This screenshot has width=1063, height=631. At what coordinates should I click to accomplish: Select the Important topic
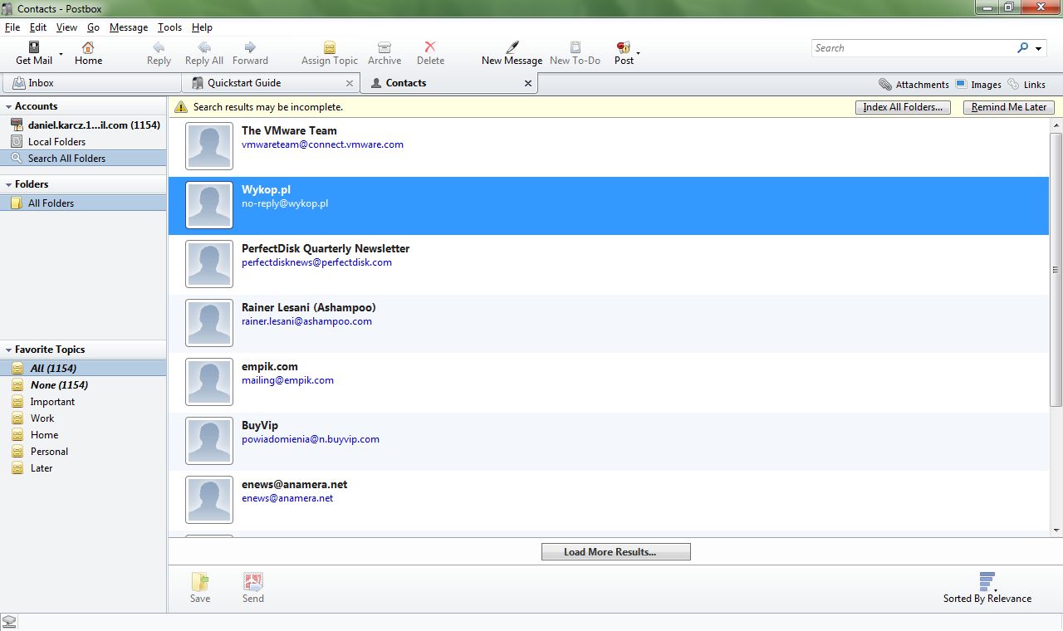click(83, 402)
